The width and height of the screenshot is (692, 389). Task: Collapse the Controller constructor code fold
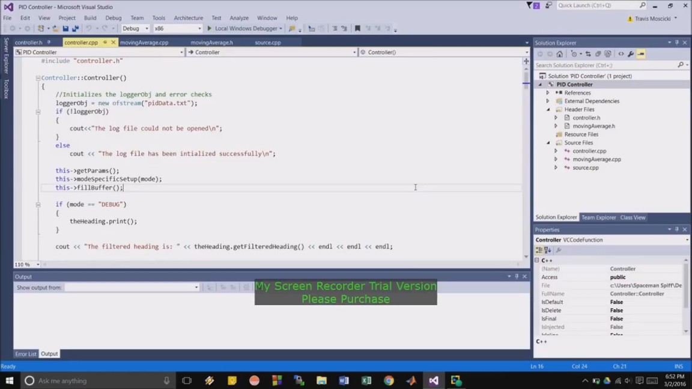tap(38, 78)
